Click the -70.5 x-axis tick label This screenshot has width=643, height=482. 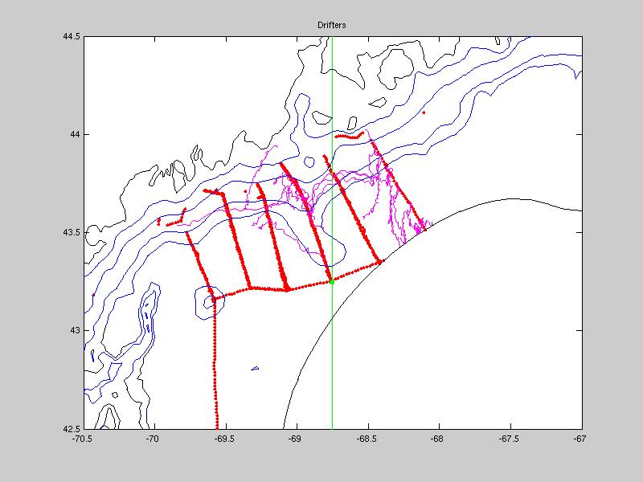(84, 439)
